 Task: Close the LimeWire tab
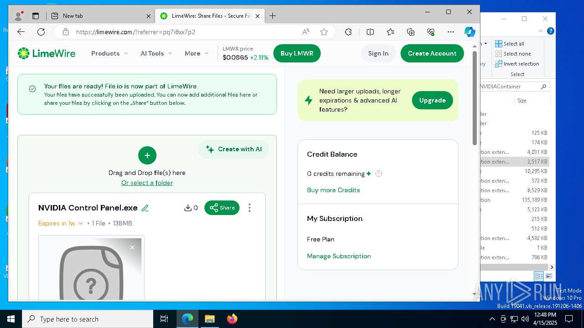pyautogui.click(x=257, y=16)
